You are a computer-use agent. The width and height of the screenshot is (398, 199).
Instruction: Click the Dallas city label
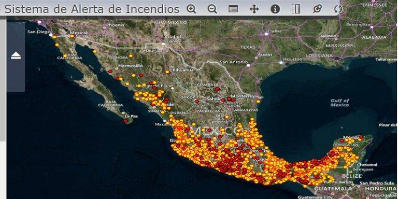click(275, 31)
